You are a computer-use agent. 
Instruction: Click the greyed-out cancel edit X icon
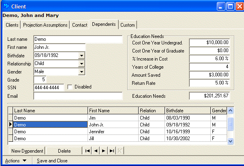click(x=120, y=151)
